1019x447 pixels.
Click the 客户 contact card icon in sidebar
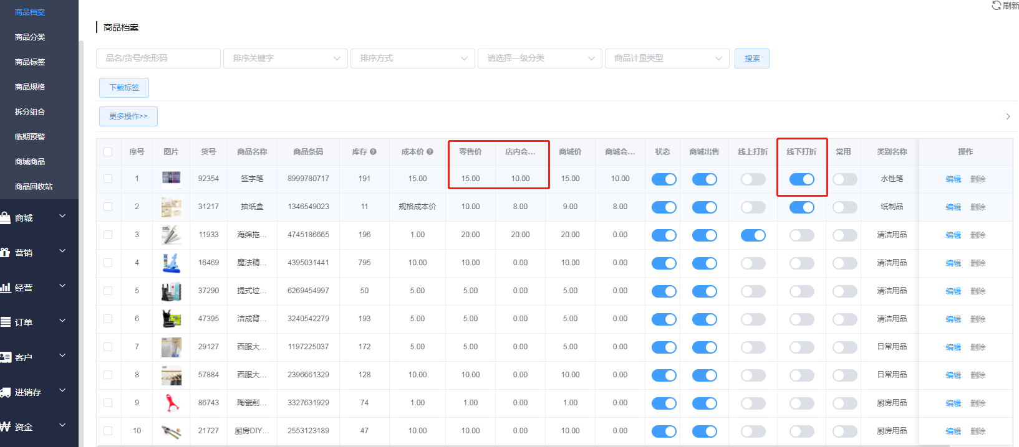6,357
